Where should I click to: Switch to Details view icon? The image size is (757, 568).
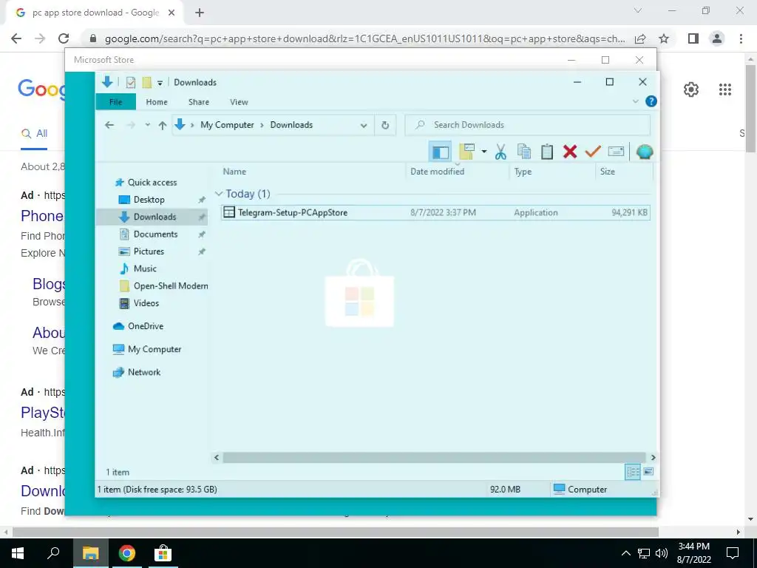(x=633, y=472)
